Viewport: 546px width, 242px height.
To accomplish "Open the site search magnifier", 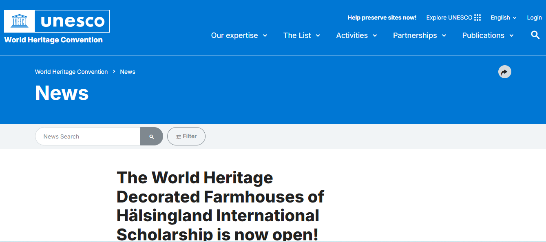I will coord(535,35).
